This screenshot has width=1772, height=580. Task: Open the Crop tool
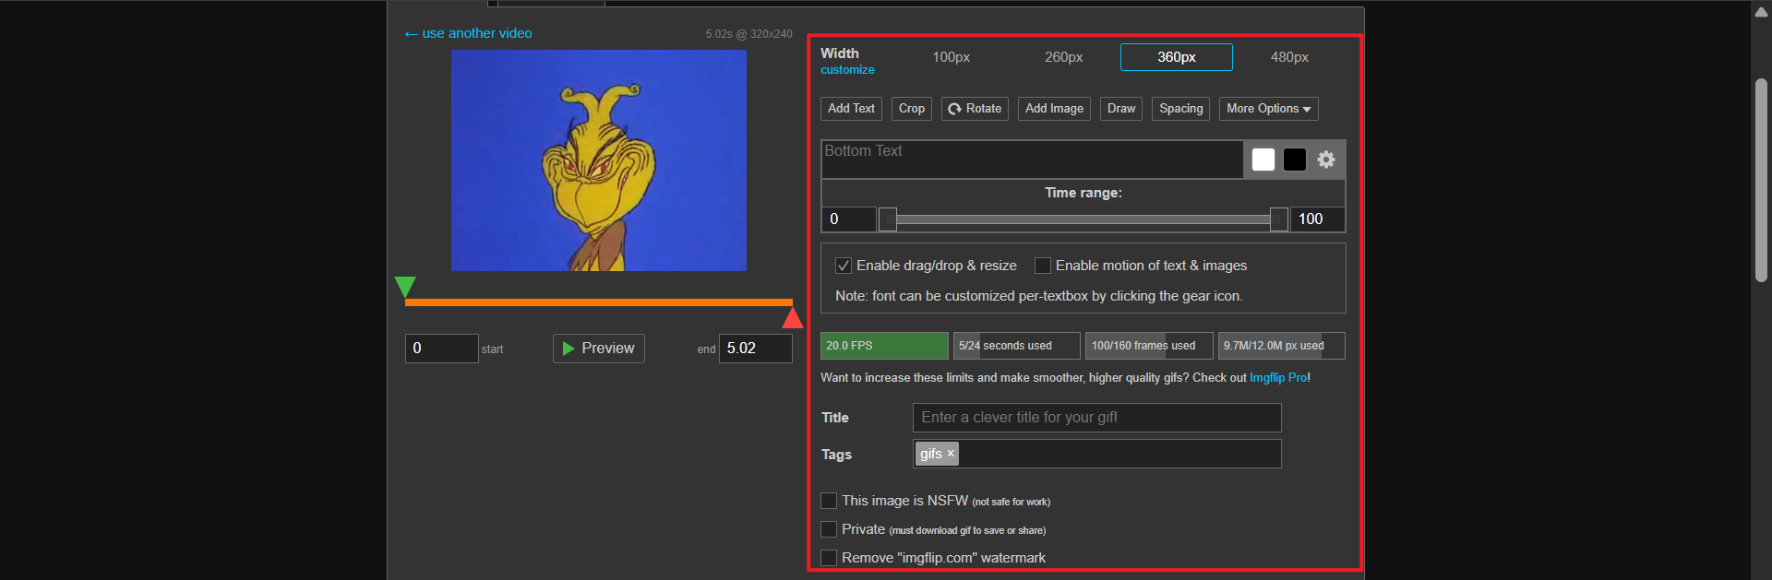click(912, 109)
